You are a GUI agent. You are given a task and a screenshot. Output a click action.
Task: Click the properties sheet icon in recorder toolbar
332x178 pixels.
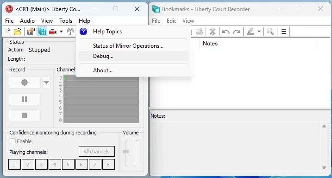pyautogui.click(x=31, y=32)
